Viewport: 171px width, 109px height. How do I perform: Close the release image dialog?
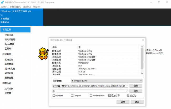coord(143,40)
